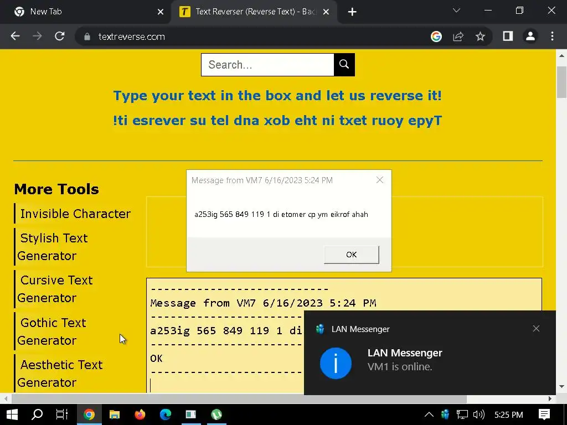
Task: Click the vertical scrollbar thumb
Action: [x=561, y=82]
